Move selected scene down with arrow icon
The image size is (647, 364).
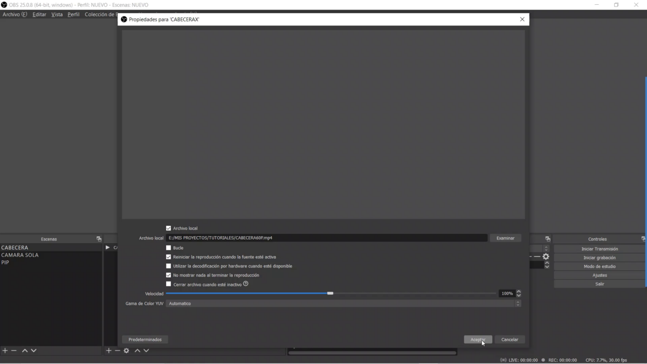pyautogui.click(x=33, y=351)
